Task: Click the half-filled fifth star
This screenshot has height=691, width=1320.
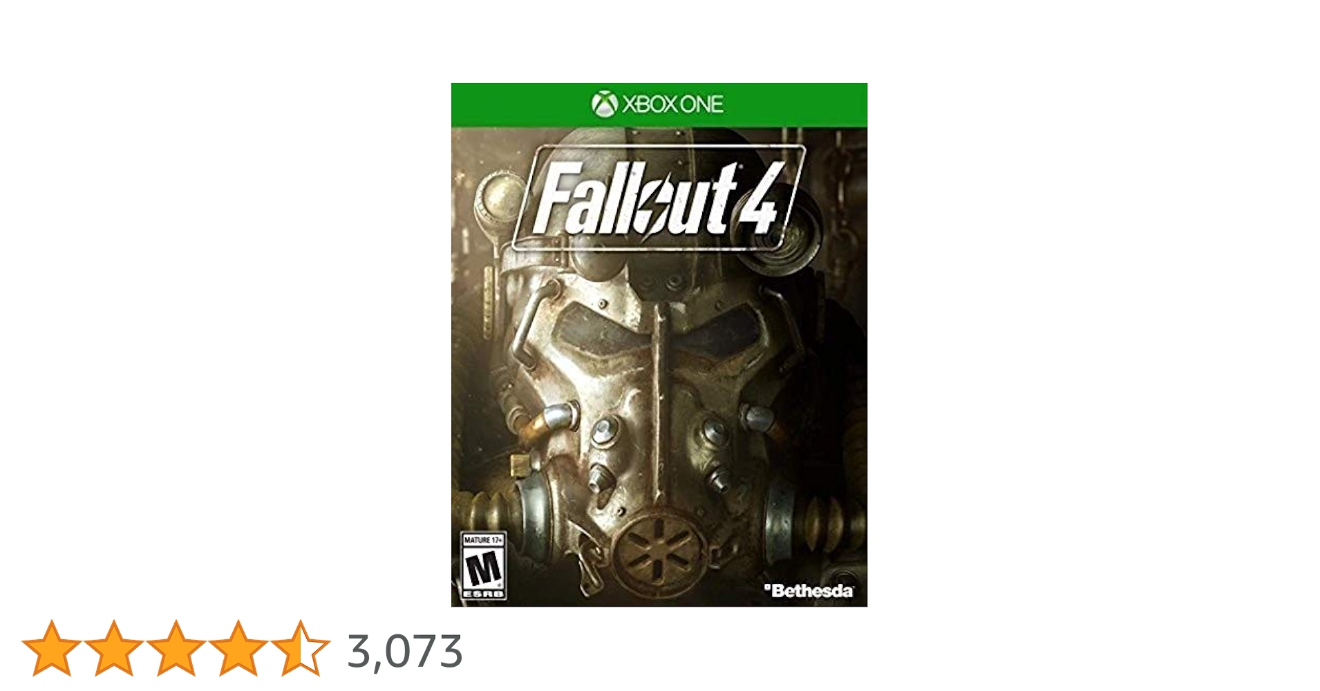Action: tap(300, 648)
